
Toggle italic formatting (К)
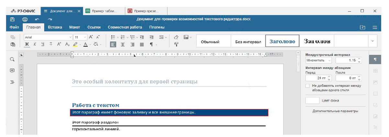point(35,44)
